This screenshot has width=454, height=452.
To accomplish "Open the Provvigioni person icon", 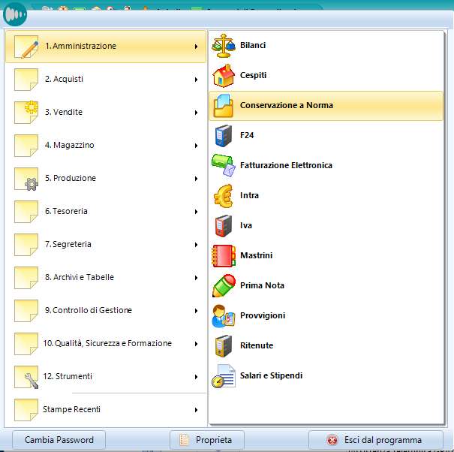I will click(x=224, y=316).
